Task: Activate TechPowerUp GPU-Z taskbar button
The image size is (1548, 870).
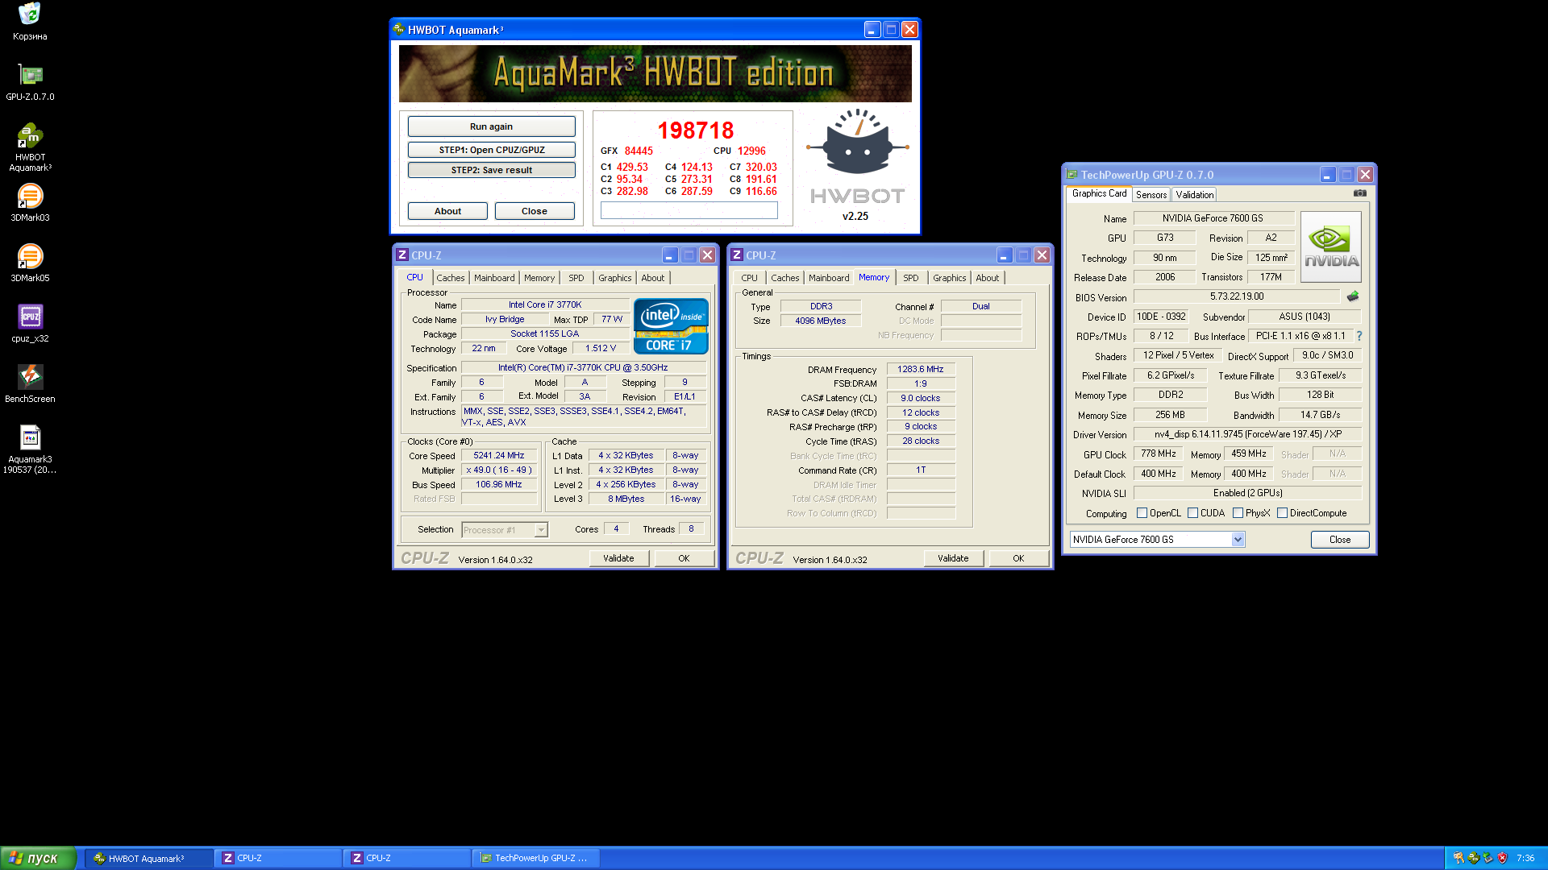Action: tap(537, 858)
